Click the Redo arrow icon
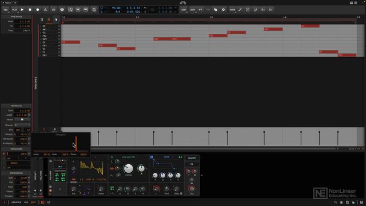Screen dimensions: 366x206 coord(208,10)
